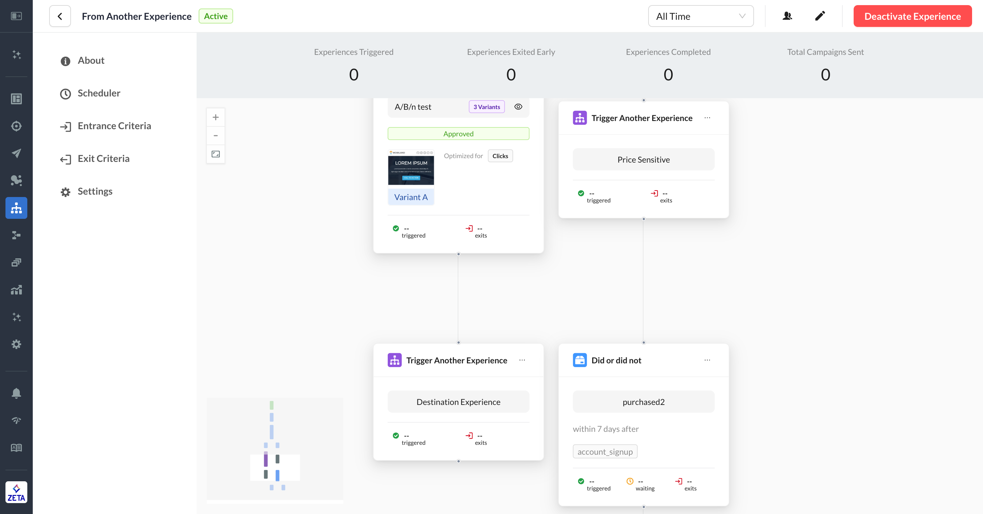The height and width of the screenshot is (514, 983).
Task: Open Destination Experience node ellipsis menu
Action: [x=522, y=360]
